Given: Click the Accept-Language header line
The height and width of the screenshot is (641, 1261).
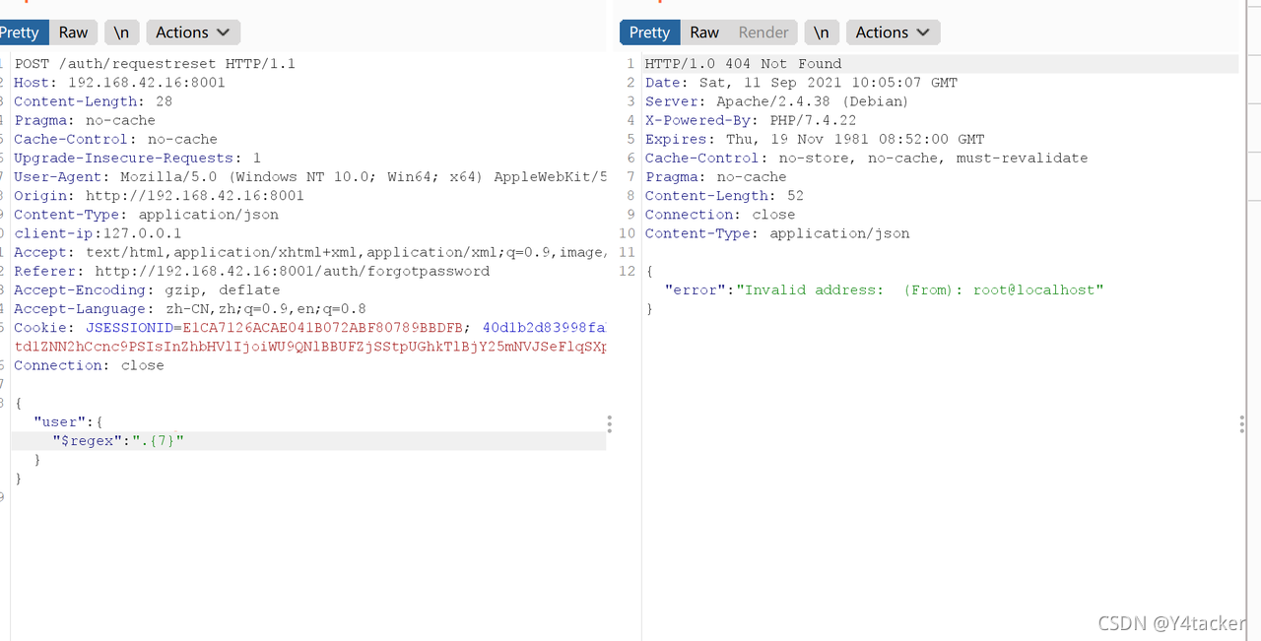Looking at the screenshot, I should 190,309.
